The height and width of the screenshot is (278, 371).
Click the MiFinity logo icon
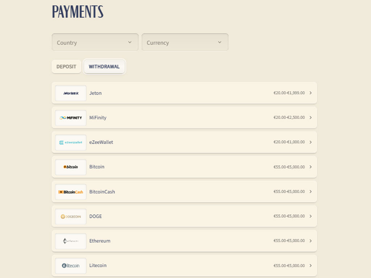tap(71, 118)
